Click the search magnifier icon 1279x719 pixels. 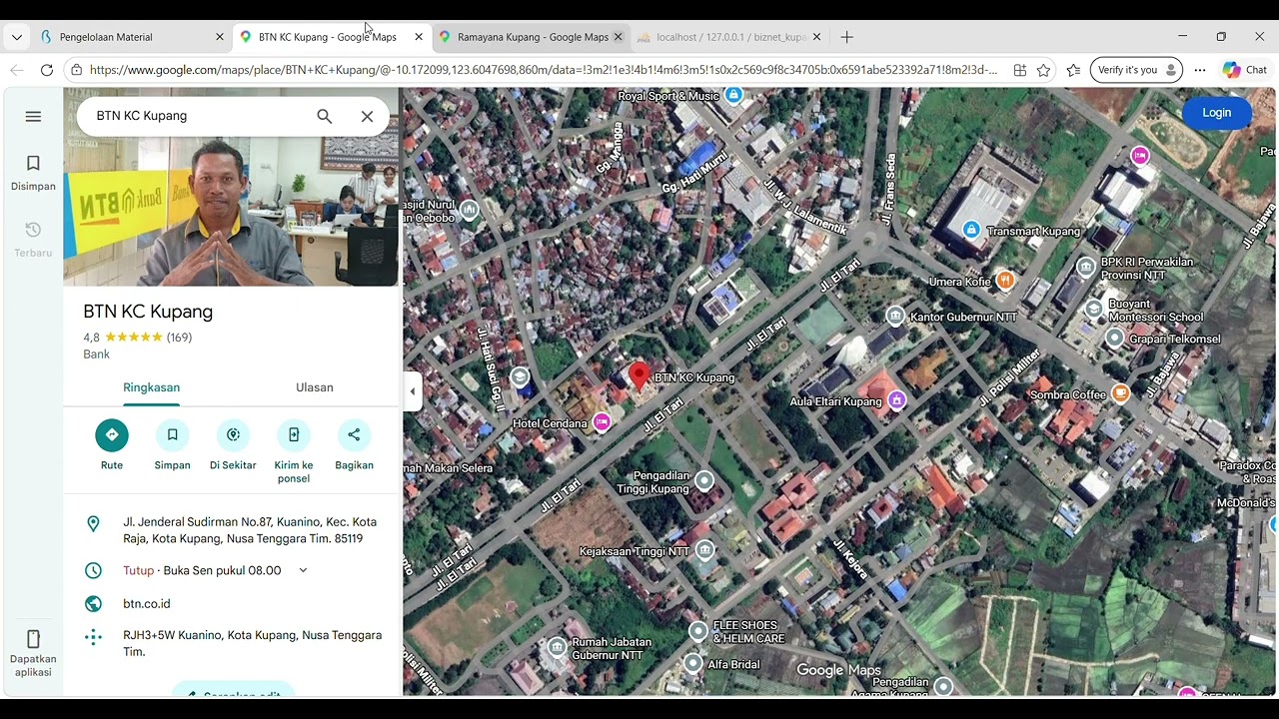coord(325,116)
